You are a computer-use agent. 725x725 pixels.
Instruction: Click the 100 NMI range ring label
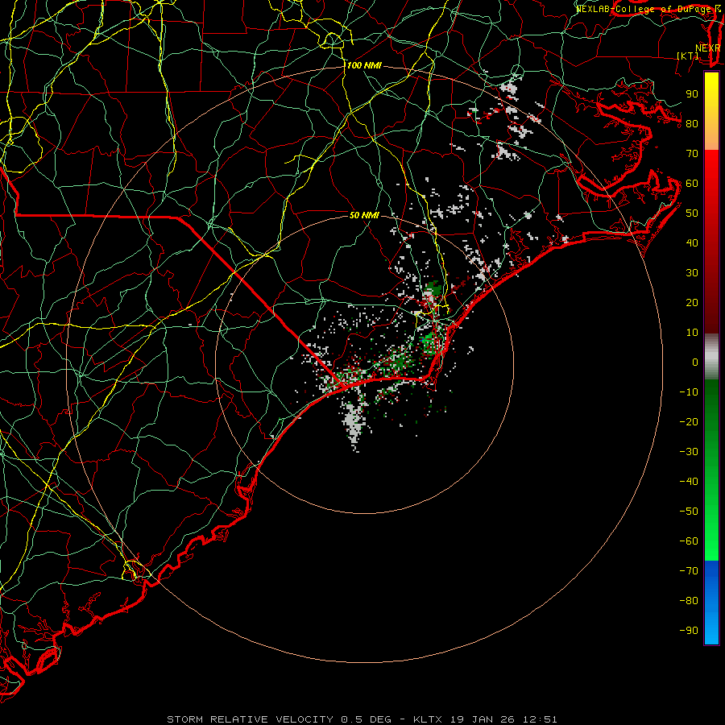[364, 66]
